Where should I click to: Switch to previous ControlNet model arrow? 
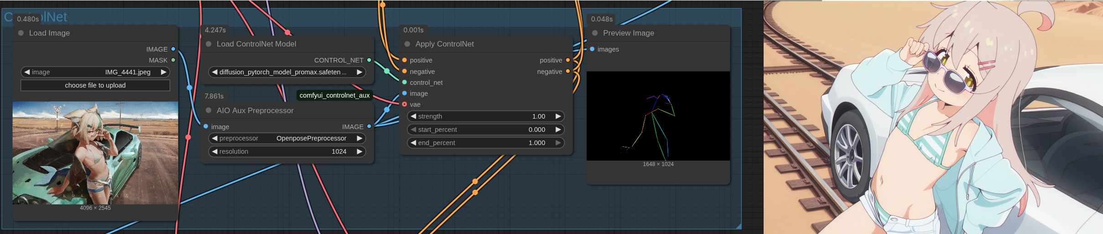click(x=214, y=72)
